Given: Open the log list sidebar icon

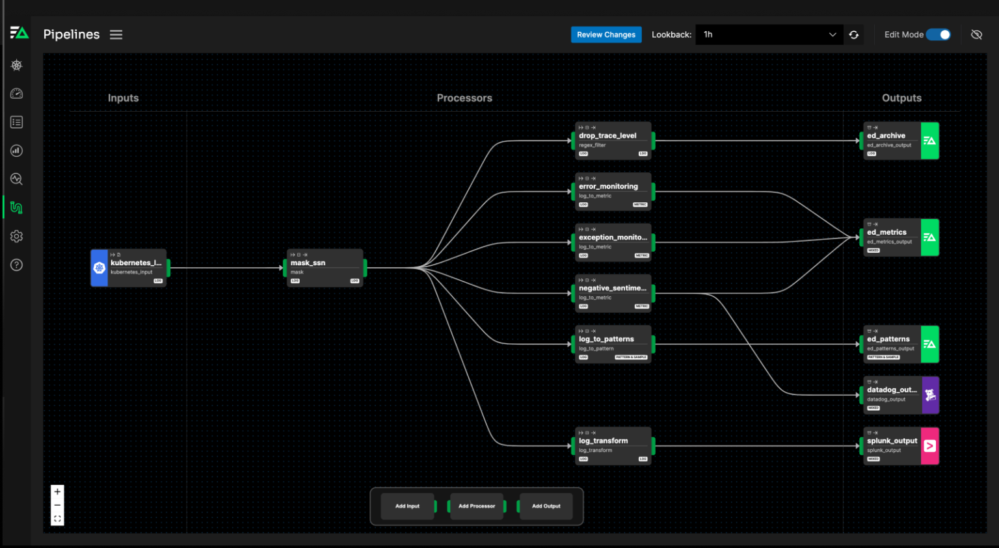Looking at the screenshot, I should [17, 122].
